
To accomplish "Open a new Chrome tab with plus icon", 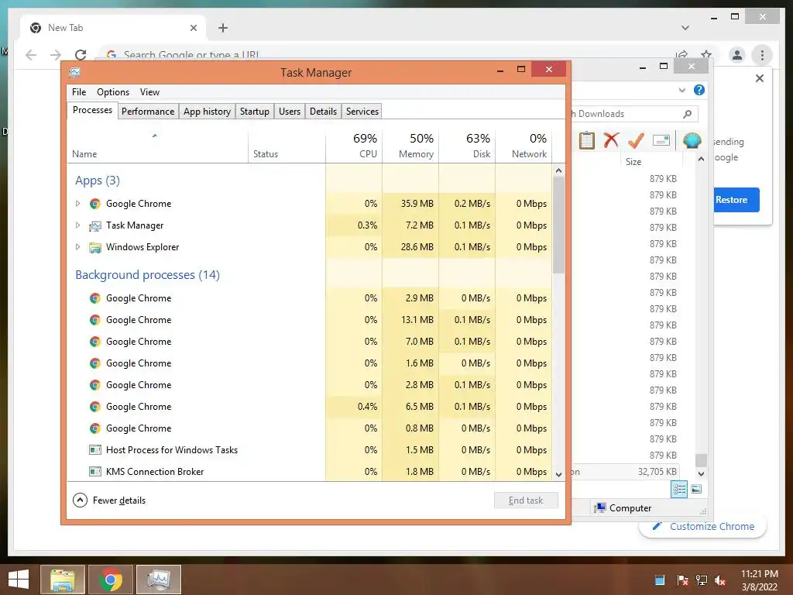I will click(x=223, y=28).
